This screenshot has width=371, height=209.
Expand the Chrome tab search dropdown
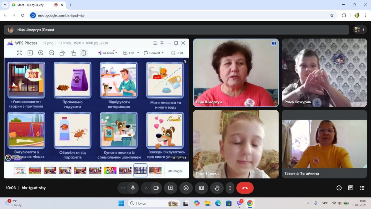coord(5,5)
